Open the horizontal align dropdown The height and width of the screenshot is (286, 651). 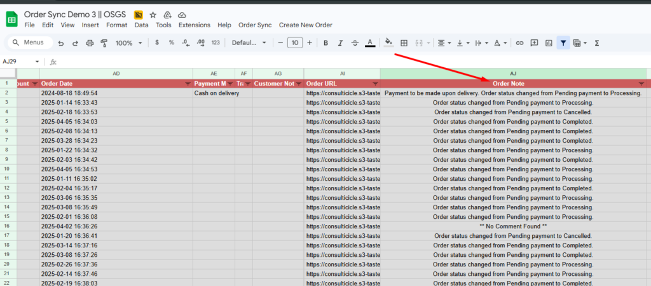coord(444,42)
